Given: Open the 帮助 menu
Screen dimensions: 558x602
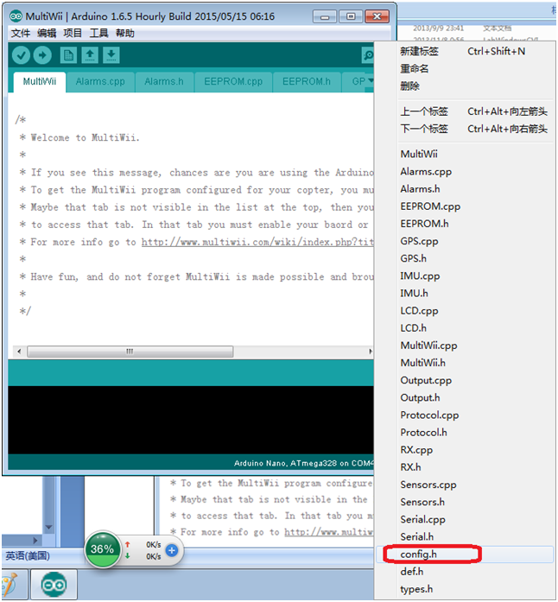Looking at the screenshot, I should [x=125, y=34].
